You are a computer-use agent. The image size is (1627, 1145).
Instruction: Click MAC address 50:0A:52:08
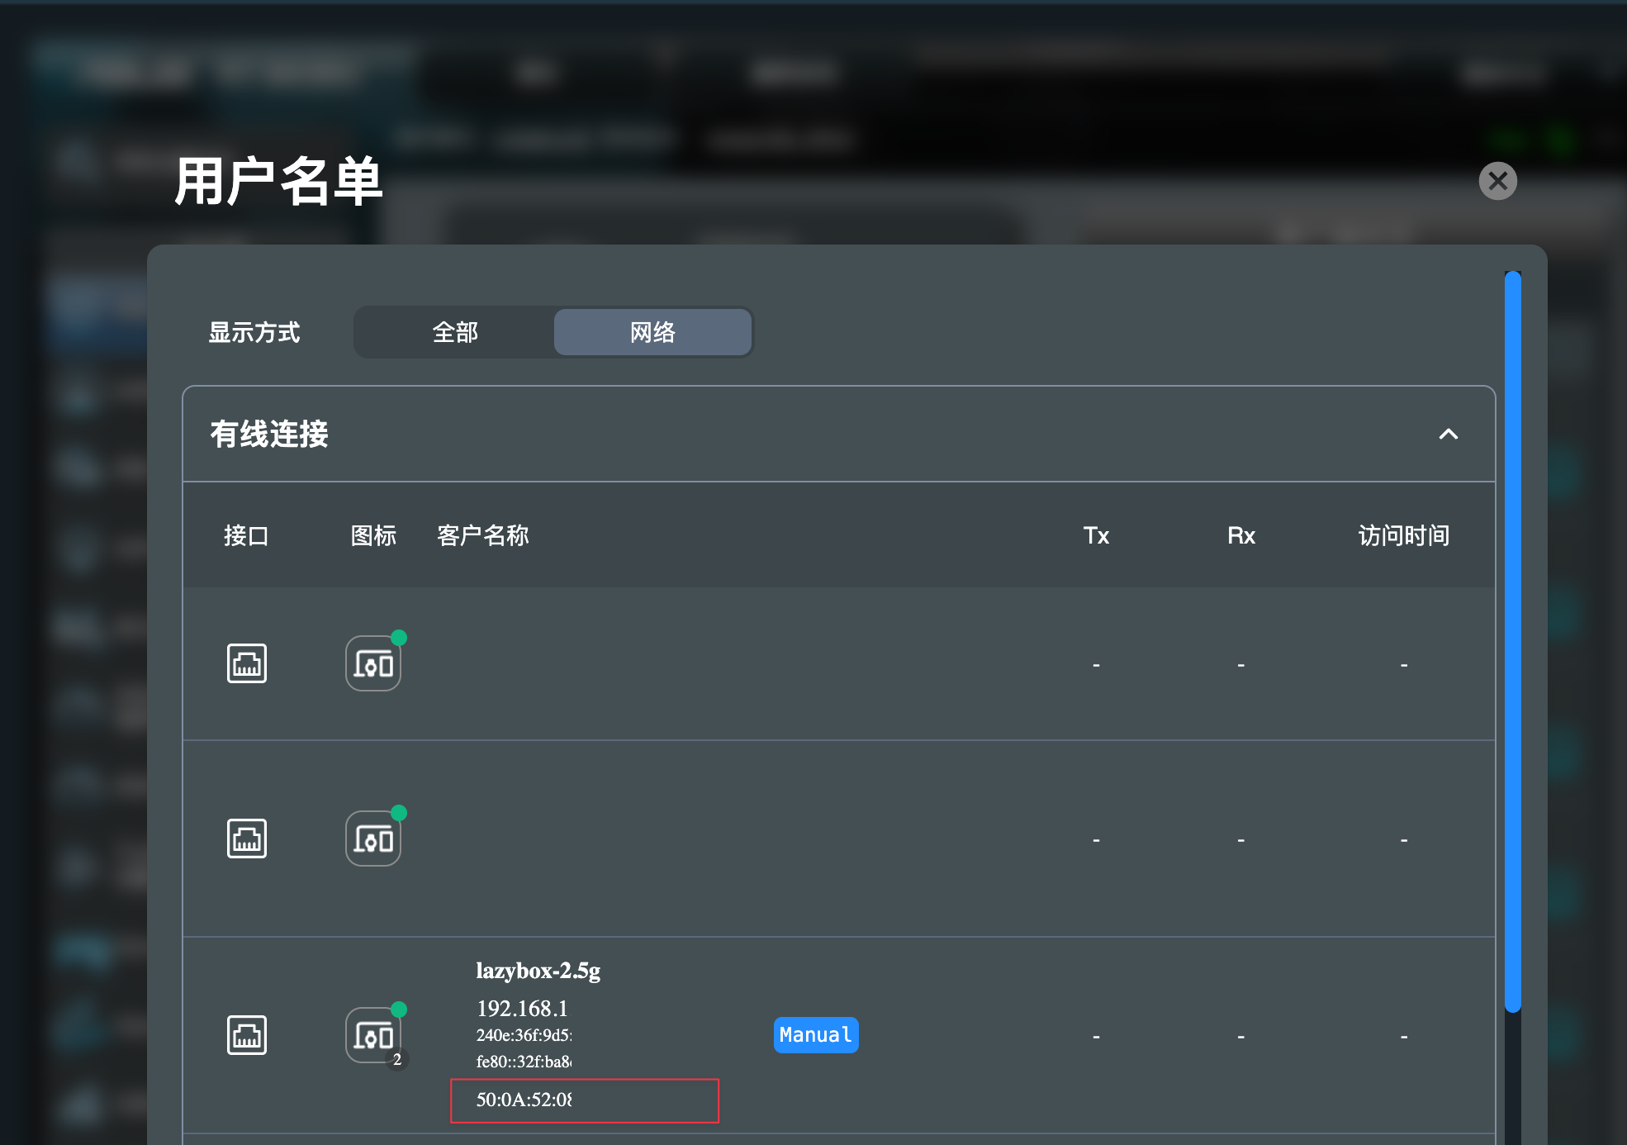(524, 1100)
